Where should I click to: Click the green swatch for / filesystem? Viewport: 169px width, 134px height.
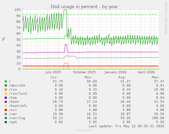click(6, 81)
